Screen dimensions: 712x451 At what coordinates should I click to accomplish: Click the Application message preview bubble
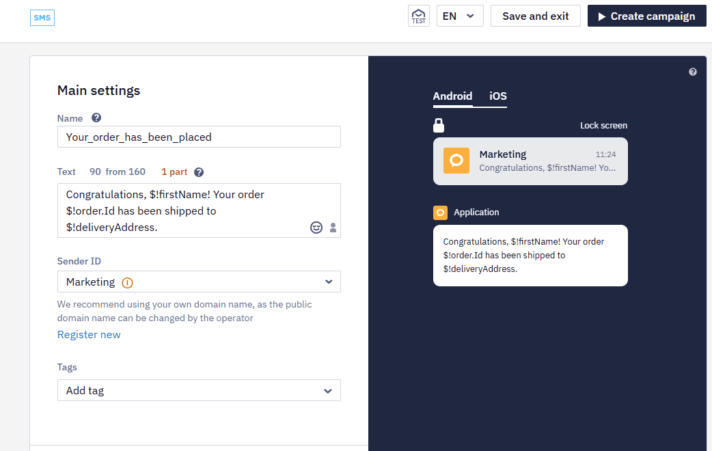coord(530,256)
